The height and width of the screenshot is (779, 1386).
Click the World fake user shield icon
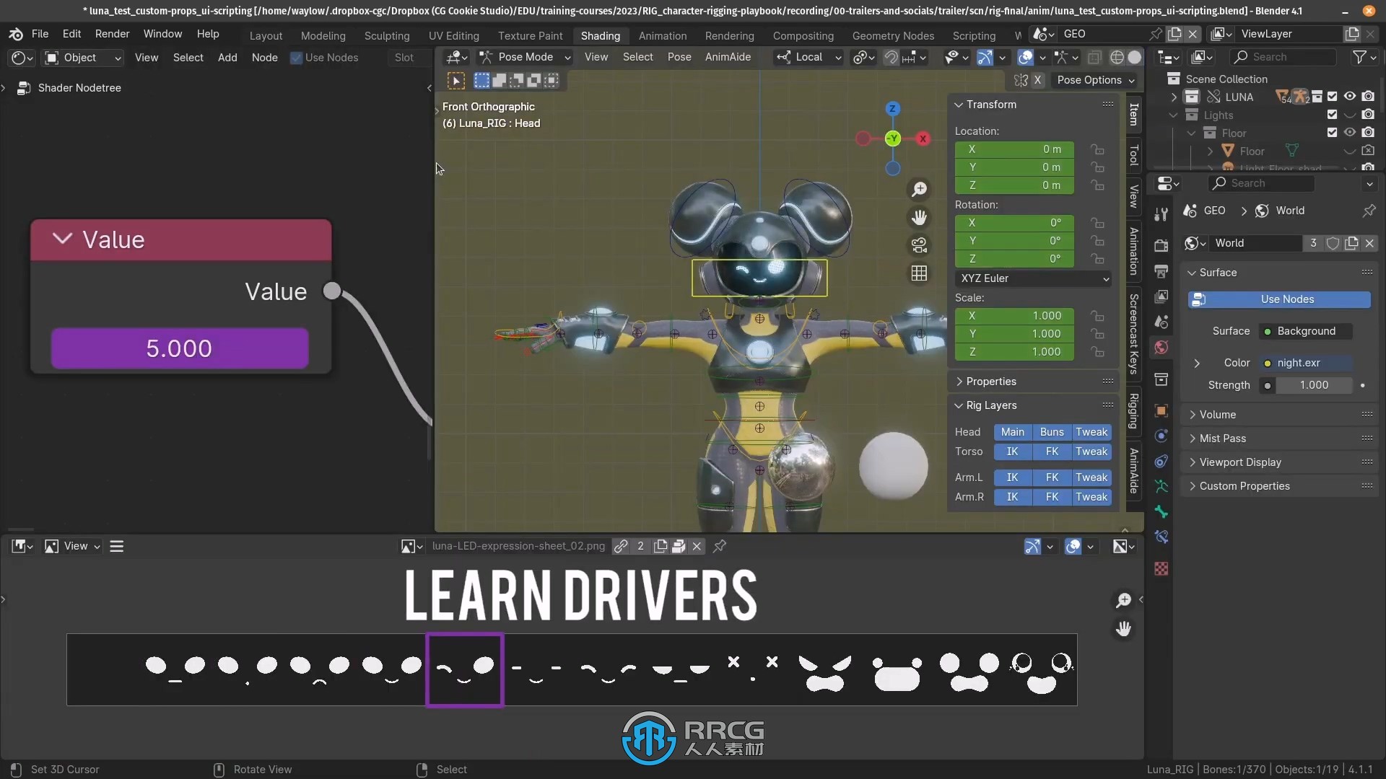click(1333, 243)
